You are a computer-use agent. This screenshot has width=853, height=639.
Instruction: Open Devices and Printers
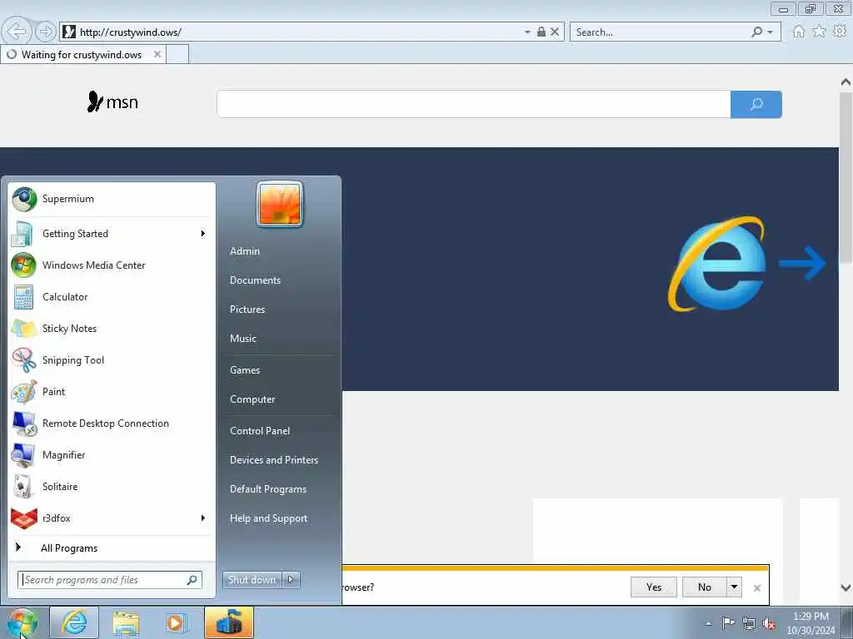click(274, 460)
